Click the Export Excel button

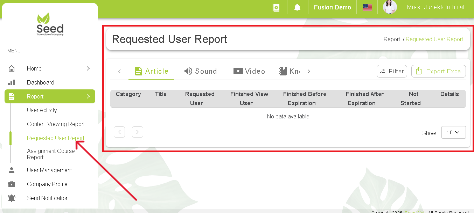(x=438, y=71)
